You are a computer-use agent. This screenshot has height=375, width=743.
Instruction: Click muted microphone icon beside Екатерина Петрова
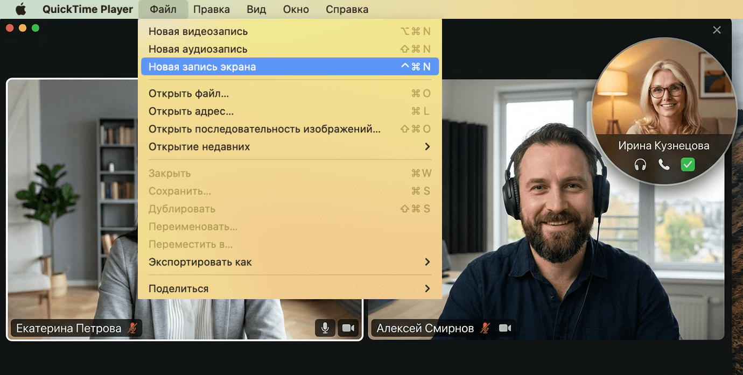click(x=132, y=328)
